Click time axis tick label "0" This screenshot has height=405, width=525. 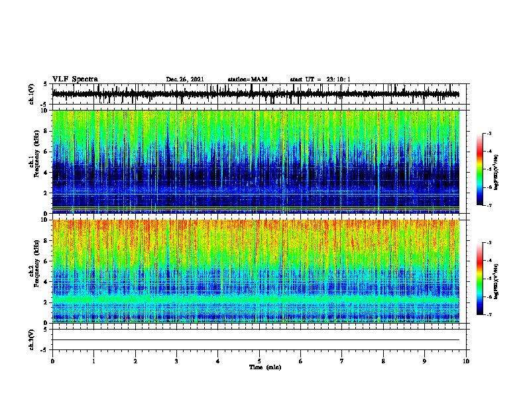pos(52,361)
